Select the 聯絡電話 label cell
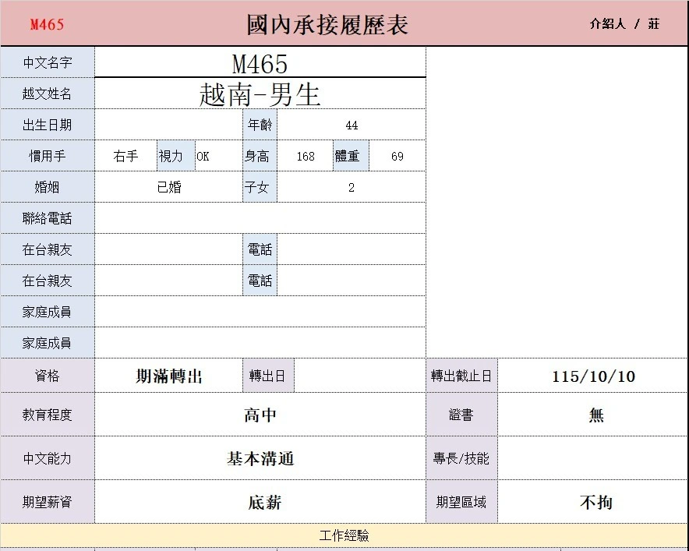Screen dimensions: 689x551 pyautogui.click(x=48, y=218)
